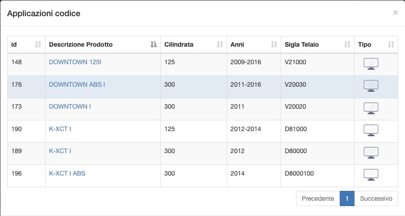
Task: Click the monitor icon for row id 189
Action: 371,153
